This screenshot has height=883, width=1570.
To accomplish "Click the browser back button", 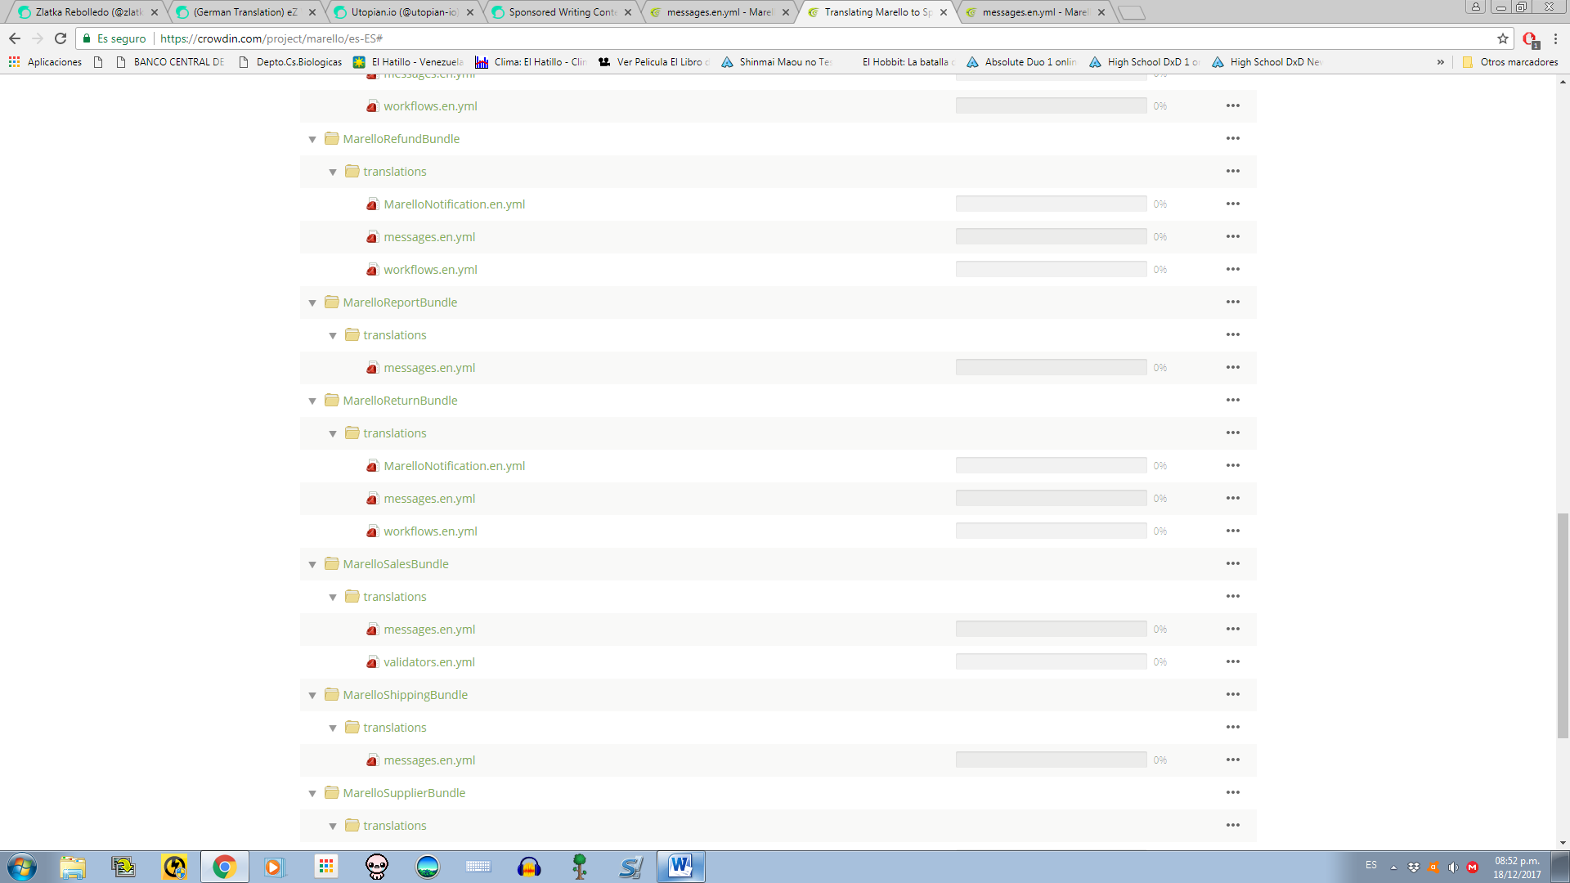I will [x=15, y=38].
